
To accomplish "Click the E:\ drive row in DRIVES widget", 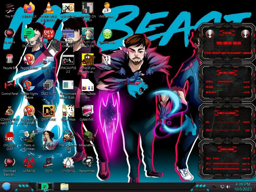I will 228,169.
